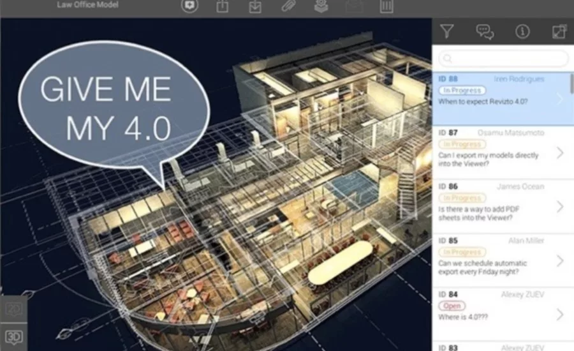Click the issue tracker search field
574x351 pixels.
pyautogui.click(x=503, y=58)
